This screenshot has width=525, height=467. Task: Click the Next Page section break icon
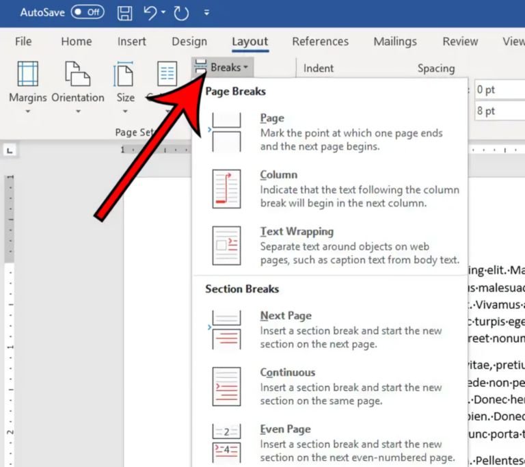pos(226,330)
